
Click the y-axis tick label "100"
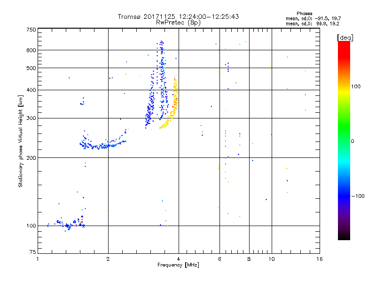(x=31, y=226)
